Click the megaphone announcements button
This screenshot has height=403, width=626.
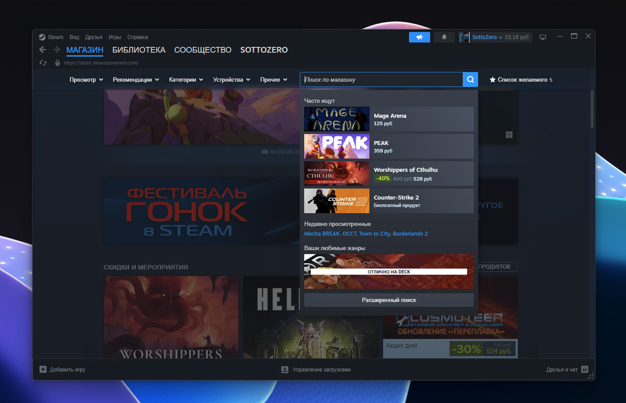click(419, 37)
